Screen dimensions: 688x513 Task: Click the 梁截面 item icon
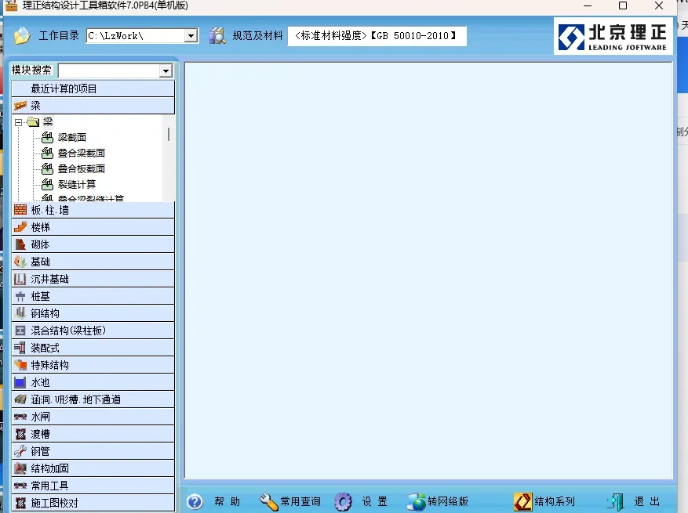(47, 138)
